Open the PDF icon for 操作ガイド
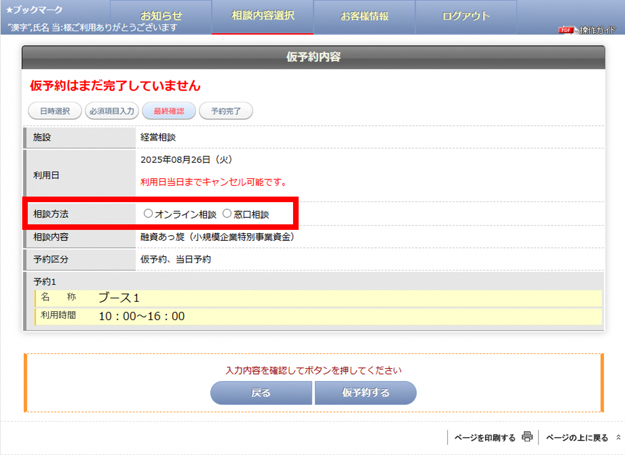Image resolution: width=625 pixels, height=455 pixels. click(566, 30)
